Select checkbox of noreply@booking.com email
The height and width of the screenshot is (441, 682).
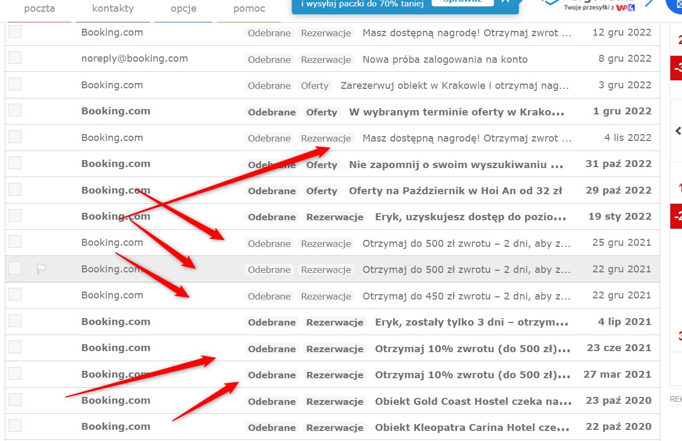pyautogui.click(x=15, y=57)
